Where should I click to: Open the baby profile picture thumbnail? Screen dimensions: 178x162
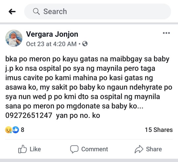[x=14, y=38]
